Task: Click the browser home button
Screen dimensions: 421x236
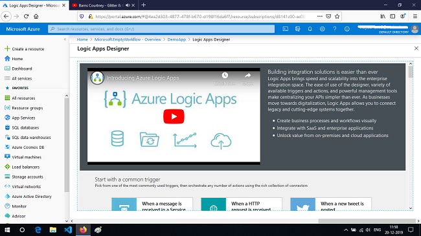Action: [x=36, y=16]
